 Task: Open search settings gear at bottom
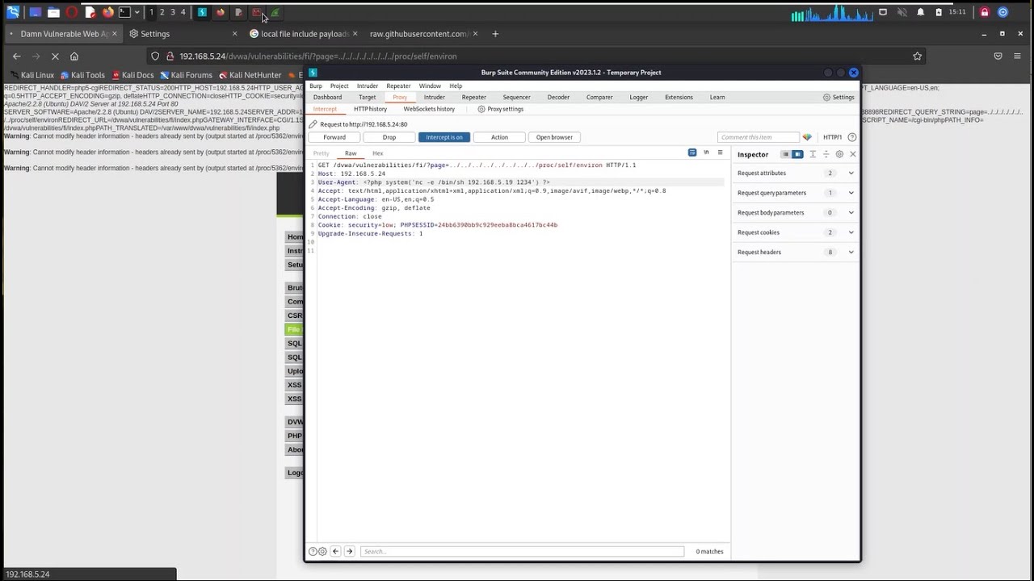322,551
